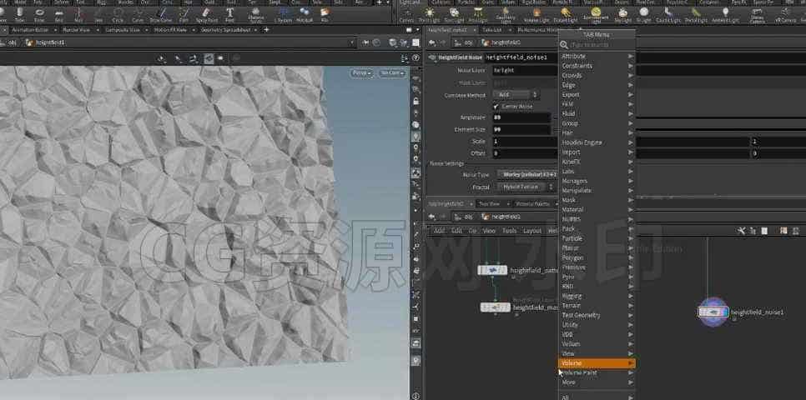Select the Tube shelf tool
The image size is (806, 400).
[x=19, y=14]
